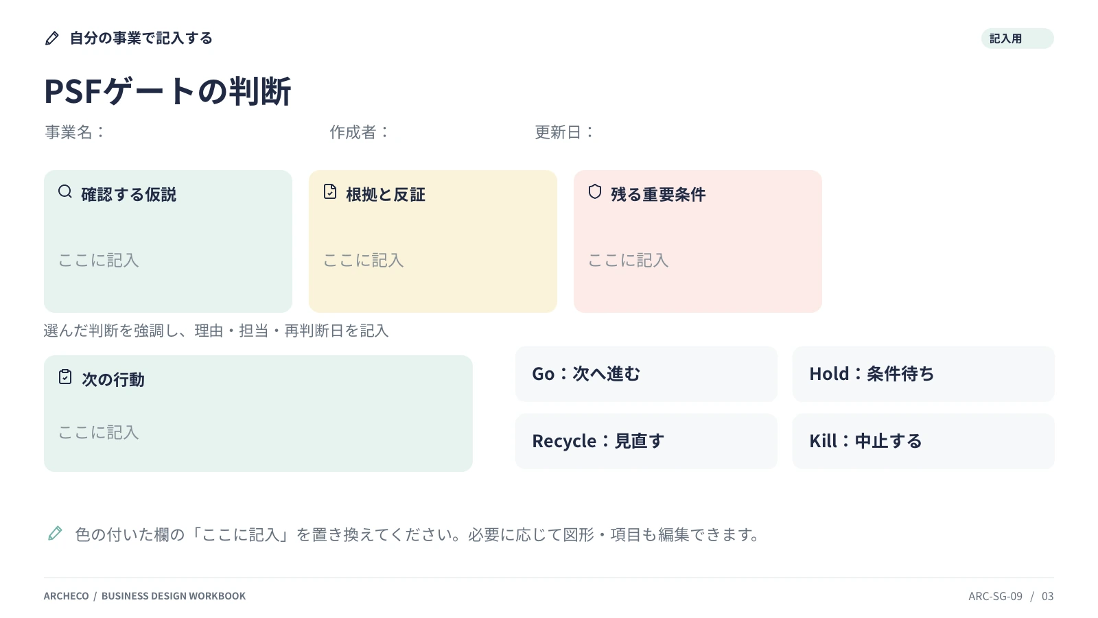Screen dimensions: 1098x618
Task: Select the Hold：条件待ち option
Action: (924, 374)
